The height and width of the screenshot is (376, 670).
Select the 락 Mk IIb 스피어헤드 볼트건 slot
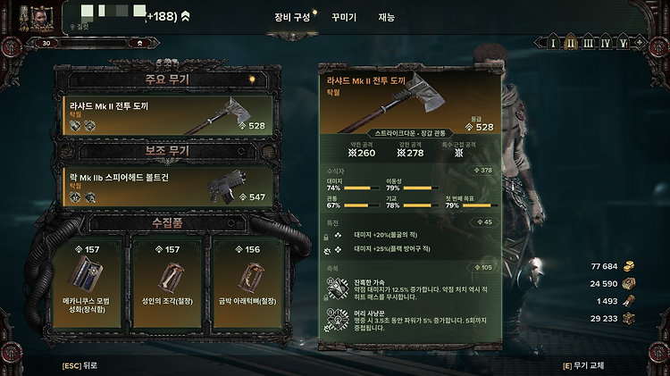(168, 188)
